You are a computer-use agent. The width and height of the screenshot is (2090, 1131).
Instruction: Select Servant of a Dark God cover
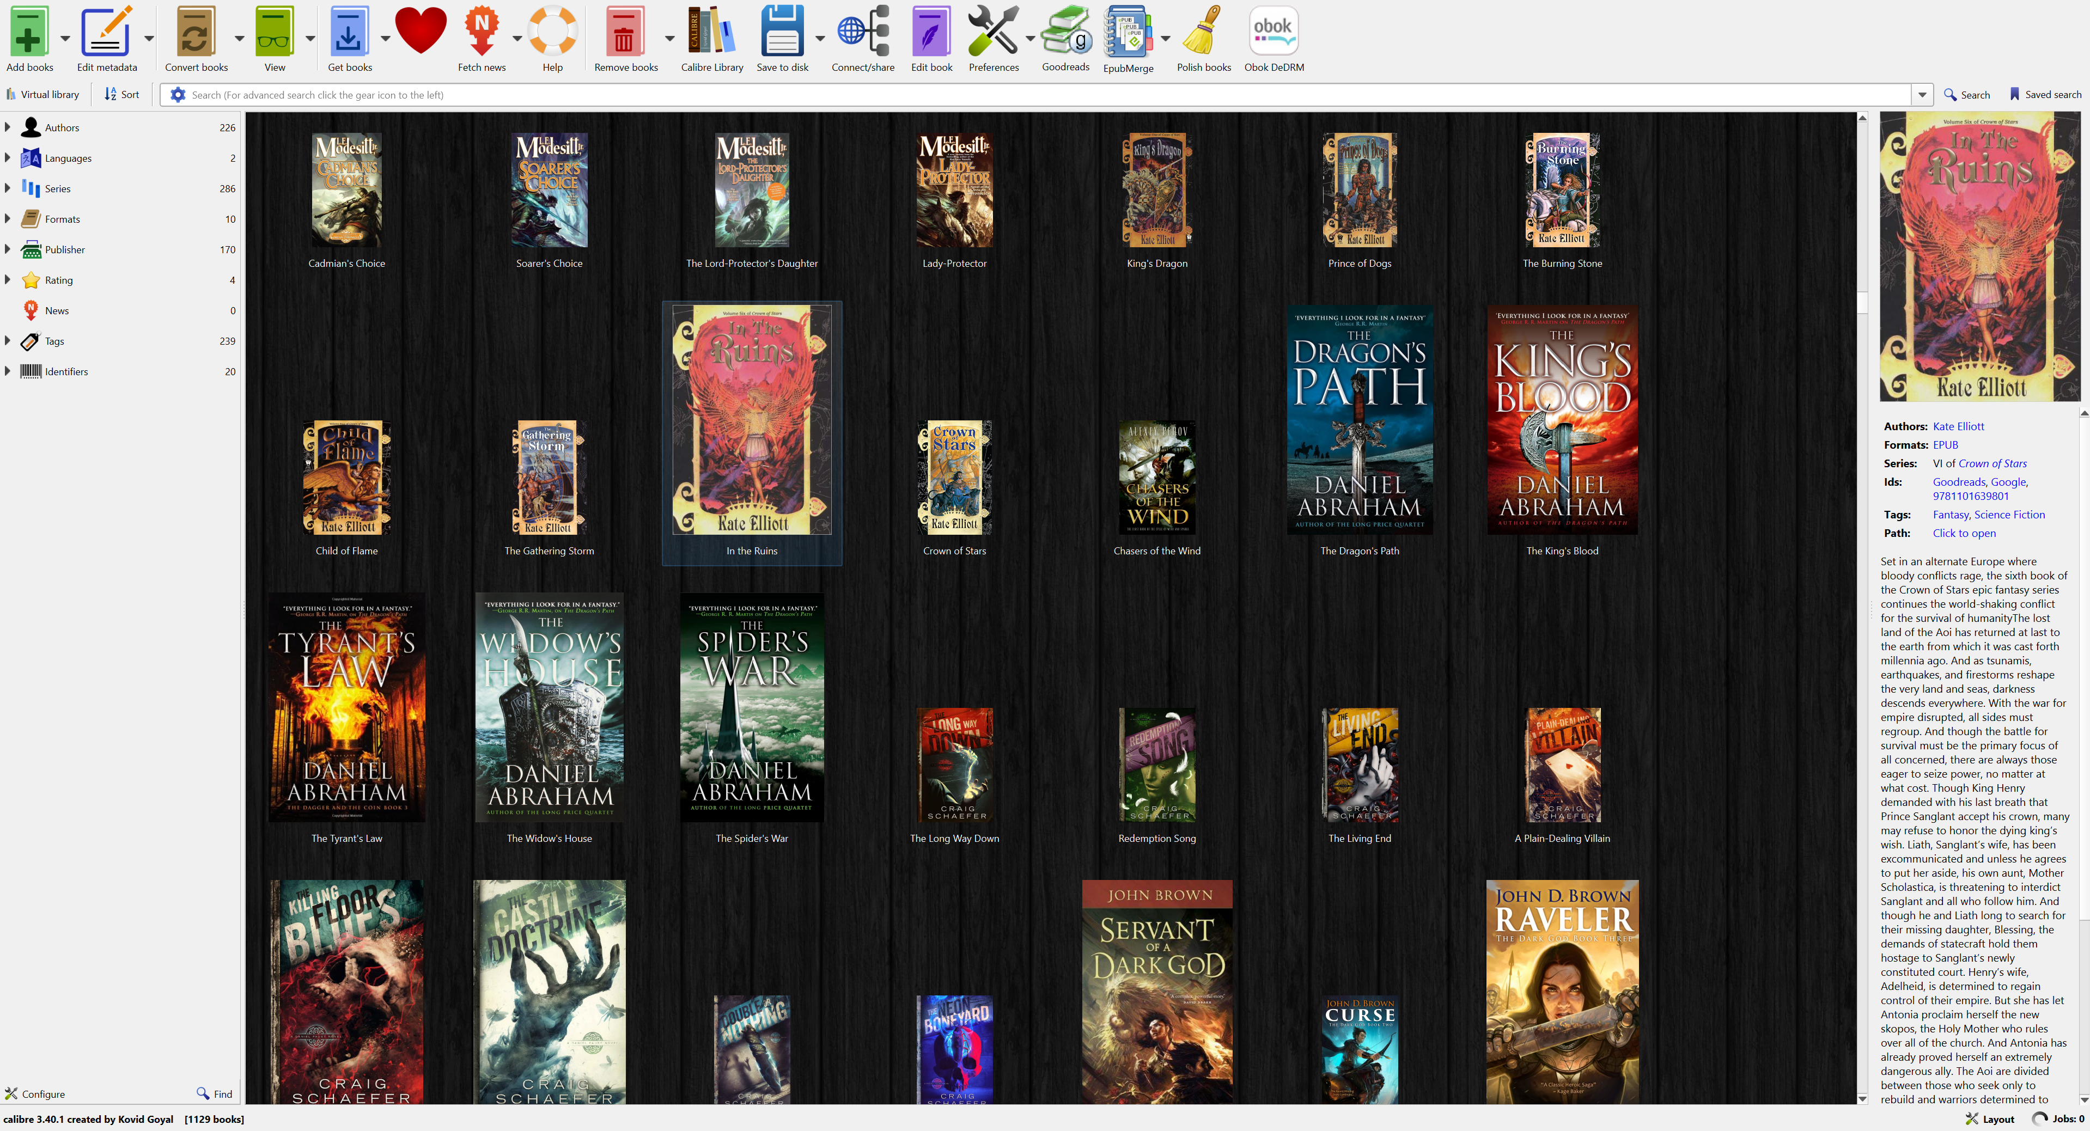click(x=1157, y=992)
